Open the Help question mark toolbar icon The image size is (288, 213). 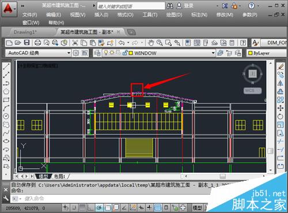(x=243, y=43)
